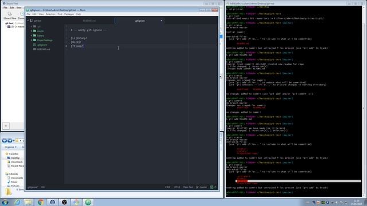This screenshot has height=206, width=367.
Task: Open .gitignore file in Atom tree view
Action: click(42, 45)
